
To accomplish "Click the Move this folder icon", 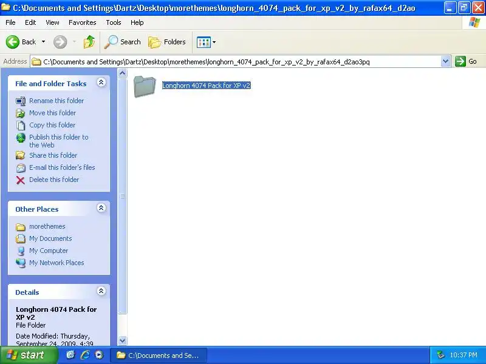I will tap(21, 113).
